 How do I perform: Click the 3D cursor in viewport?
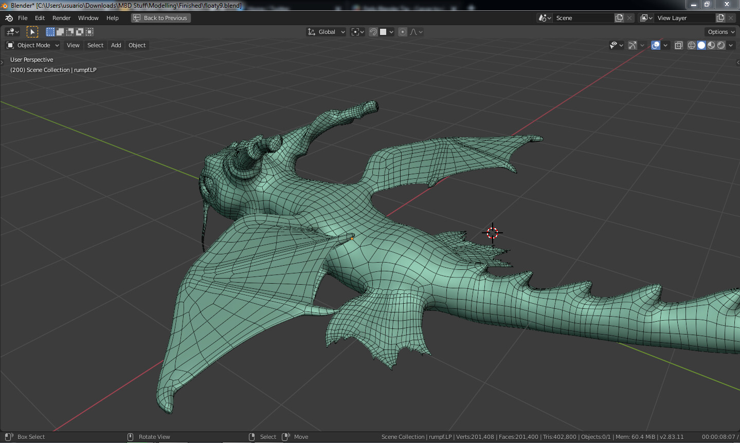point(492,233)
